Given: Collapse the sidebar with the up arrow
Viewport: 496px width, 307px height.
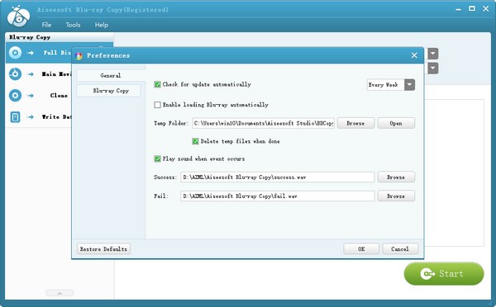Looking at the screenshot, I should [60, 293].
